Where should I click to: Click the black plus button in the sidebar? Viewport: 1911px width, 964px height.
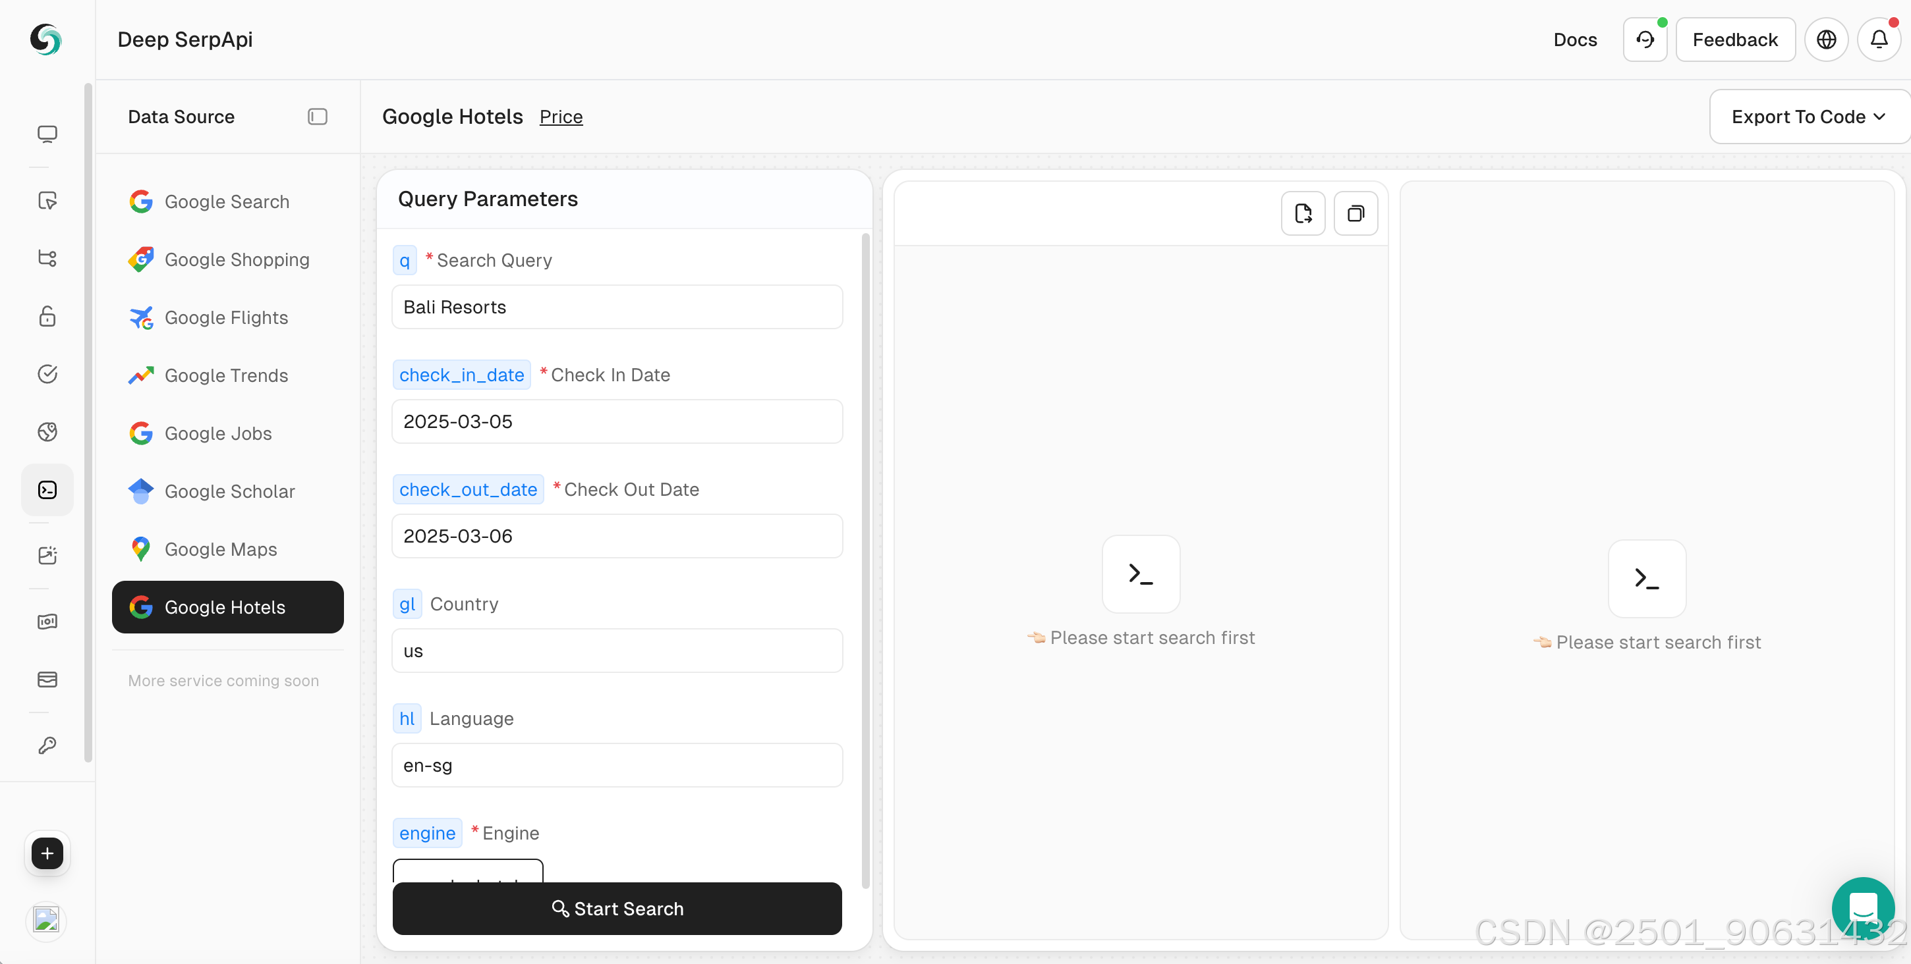[47, 853]
